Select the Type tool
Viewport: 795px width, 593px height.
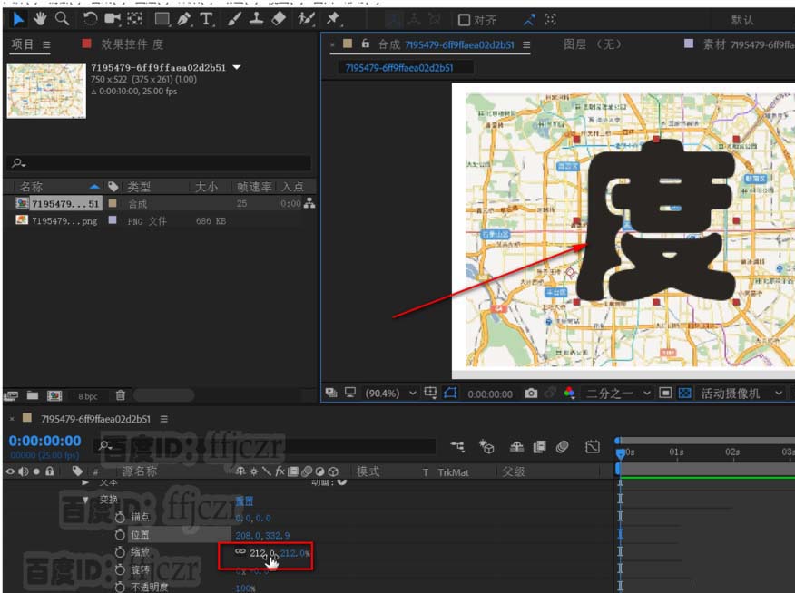[208, 18]
